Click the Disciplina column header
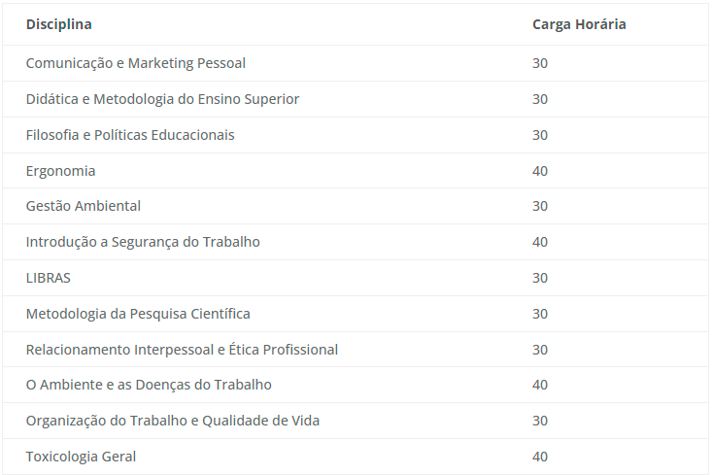The height and width of the screenshot is (475, 712). pos(58,24)
